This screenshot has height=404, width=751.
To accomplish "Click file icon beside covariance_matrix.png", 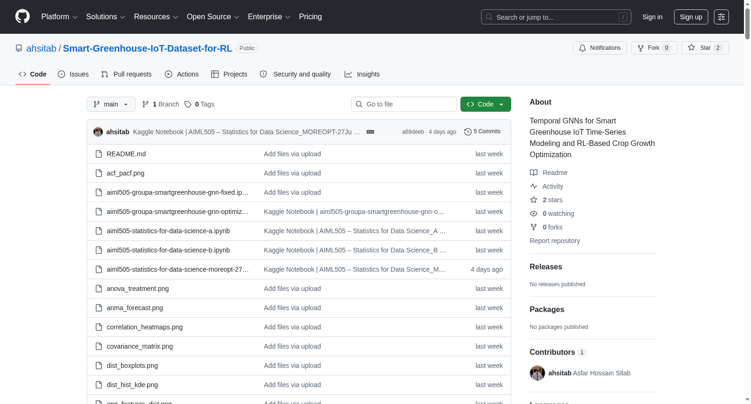I will point(99,346).
